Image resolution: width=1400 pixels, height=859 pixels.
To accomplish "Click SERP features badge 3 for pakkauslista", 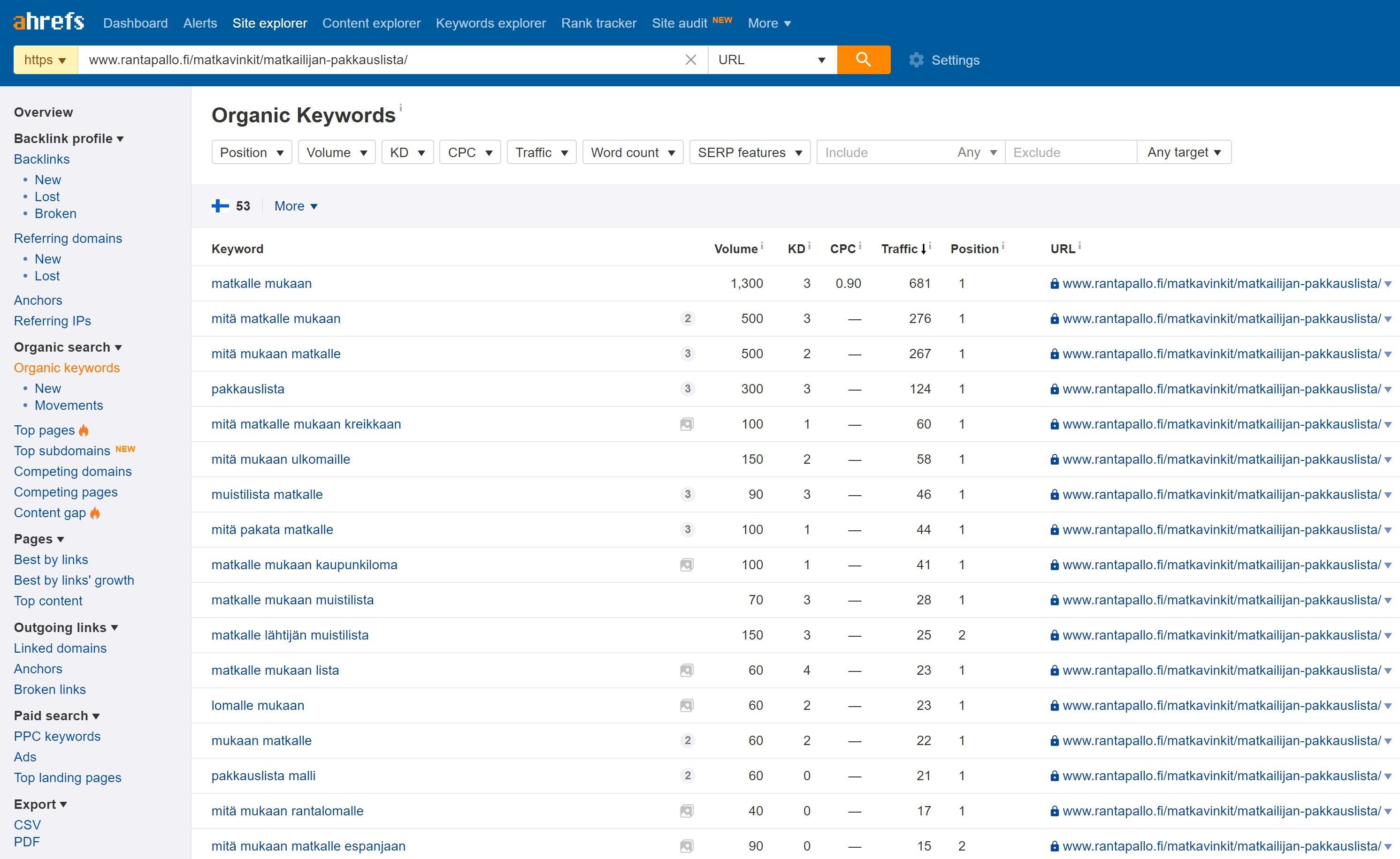I will click(688, 389).
